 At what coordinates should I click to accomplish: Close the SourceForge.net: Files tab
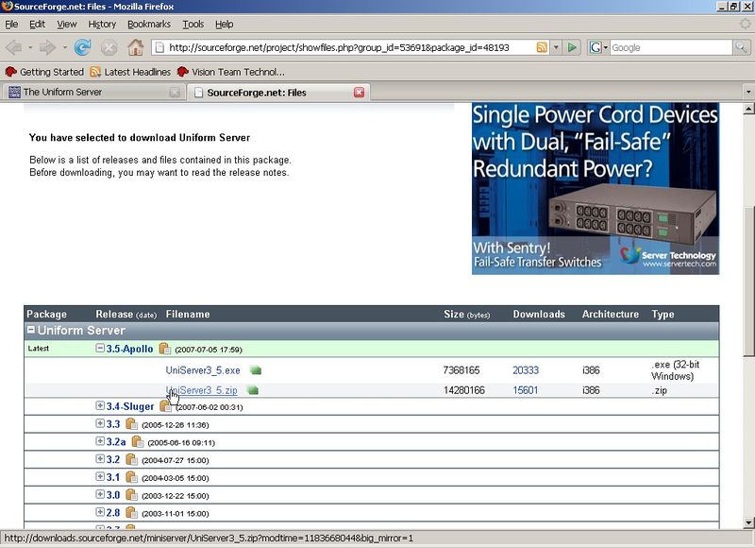360,92
